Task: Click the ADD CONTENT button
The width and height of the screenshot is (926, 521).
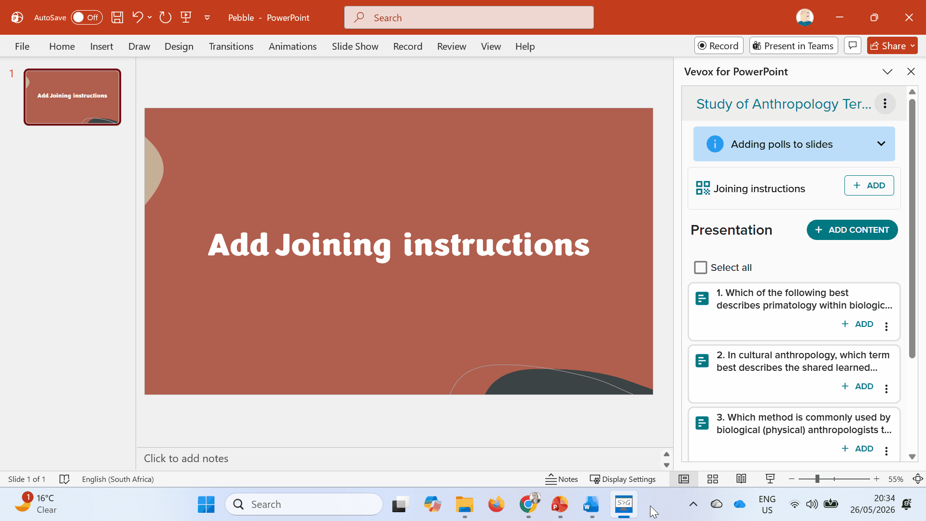Action: click(852, 230)
